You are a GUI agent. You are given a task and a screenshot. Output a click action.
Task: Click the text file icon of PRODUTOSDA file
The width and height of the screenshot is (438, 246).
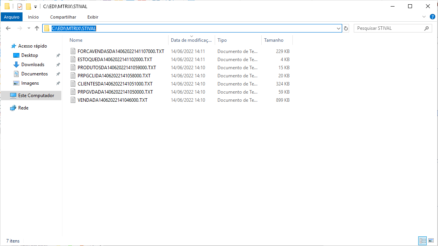[73, 67]
